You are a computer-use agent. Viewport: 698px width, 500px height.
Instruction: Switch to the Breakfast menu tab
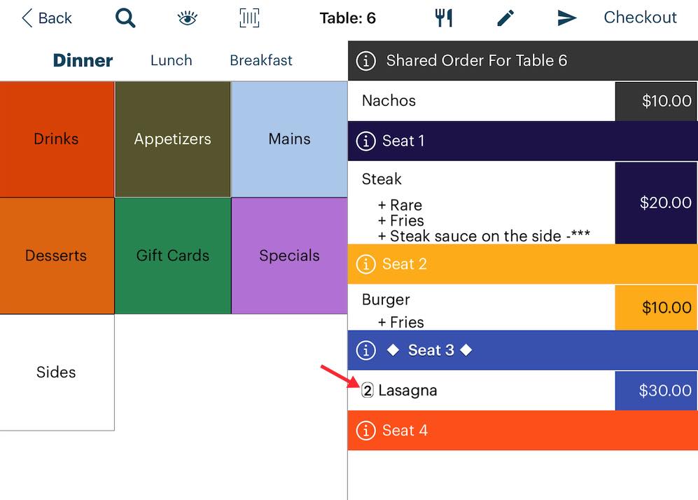261,60
